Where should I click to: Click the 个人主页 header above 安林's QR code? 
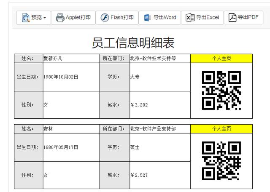pos(221,129)
